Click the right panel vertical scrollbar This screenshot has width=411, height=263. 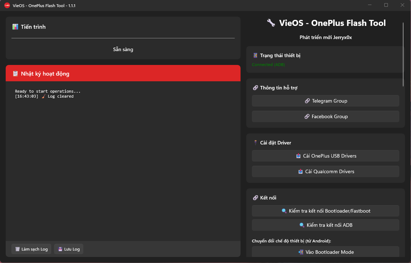click(x=403, y=54)
